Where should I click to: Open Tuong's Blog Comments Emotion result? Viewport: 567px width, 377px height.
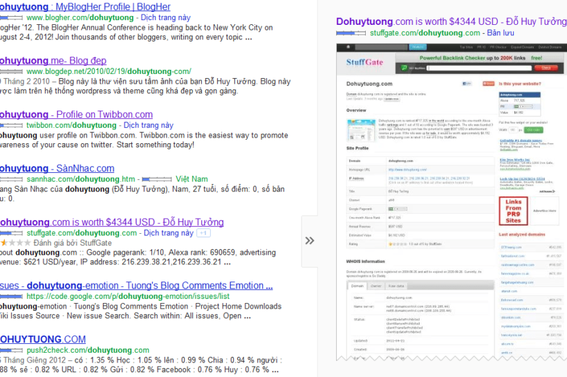coord(136,286)
